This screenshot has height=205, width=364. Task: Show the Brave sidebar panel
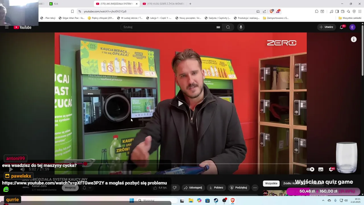click(x=337, y=11)
